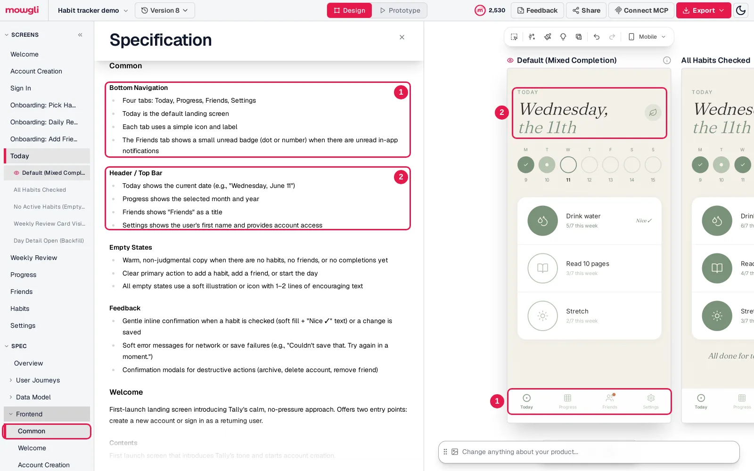The width and height of the screenshot is (754, 471).
Task: Switch to the Prototype tab
Action: (400, 10)
